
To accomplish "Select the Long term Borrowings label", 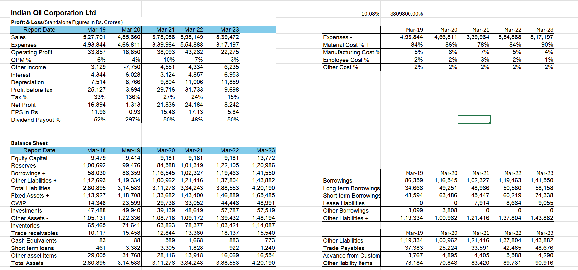I will (351, 188).
